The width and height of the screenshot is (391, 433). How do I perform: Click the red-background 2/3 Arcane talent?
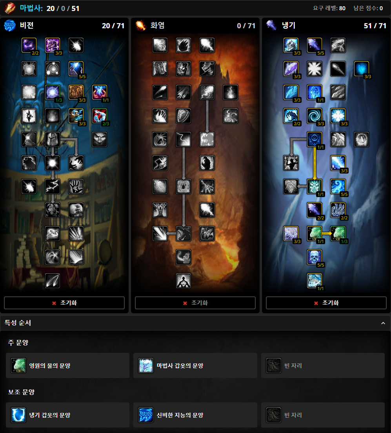[x=99, y=116]
